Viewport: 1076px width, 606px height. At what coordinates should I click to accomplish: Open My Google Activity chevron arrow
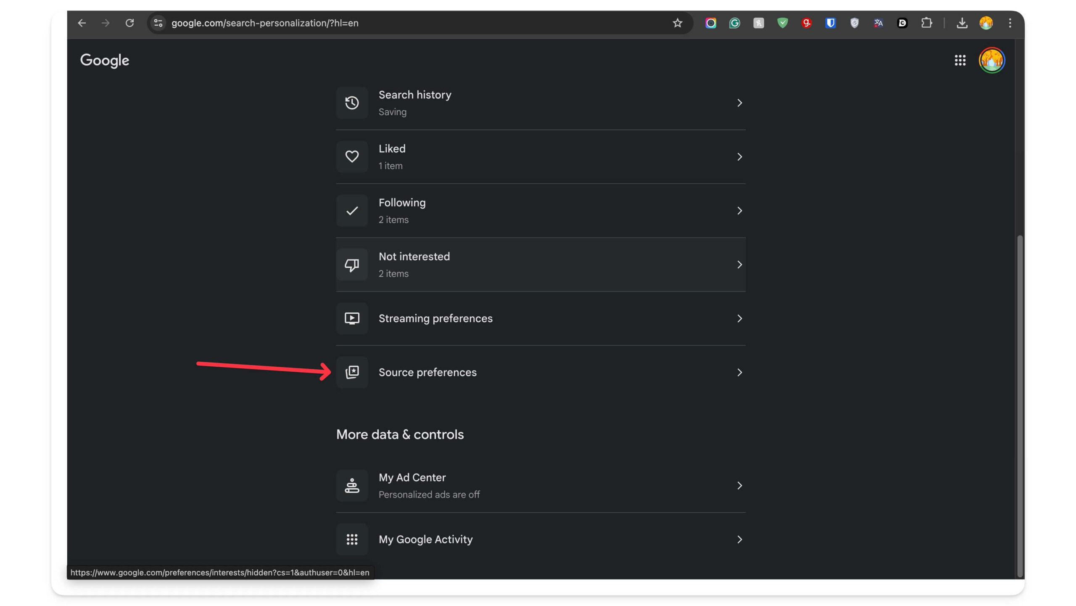click(739, 539)
